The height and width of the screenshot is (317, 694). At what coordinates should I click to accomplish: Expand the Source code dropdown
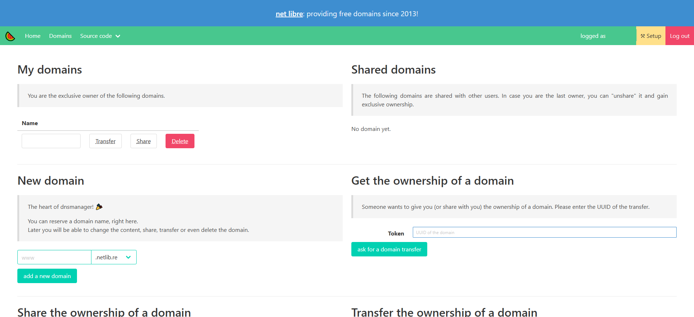(100, 36)
